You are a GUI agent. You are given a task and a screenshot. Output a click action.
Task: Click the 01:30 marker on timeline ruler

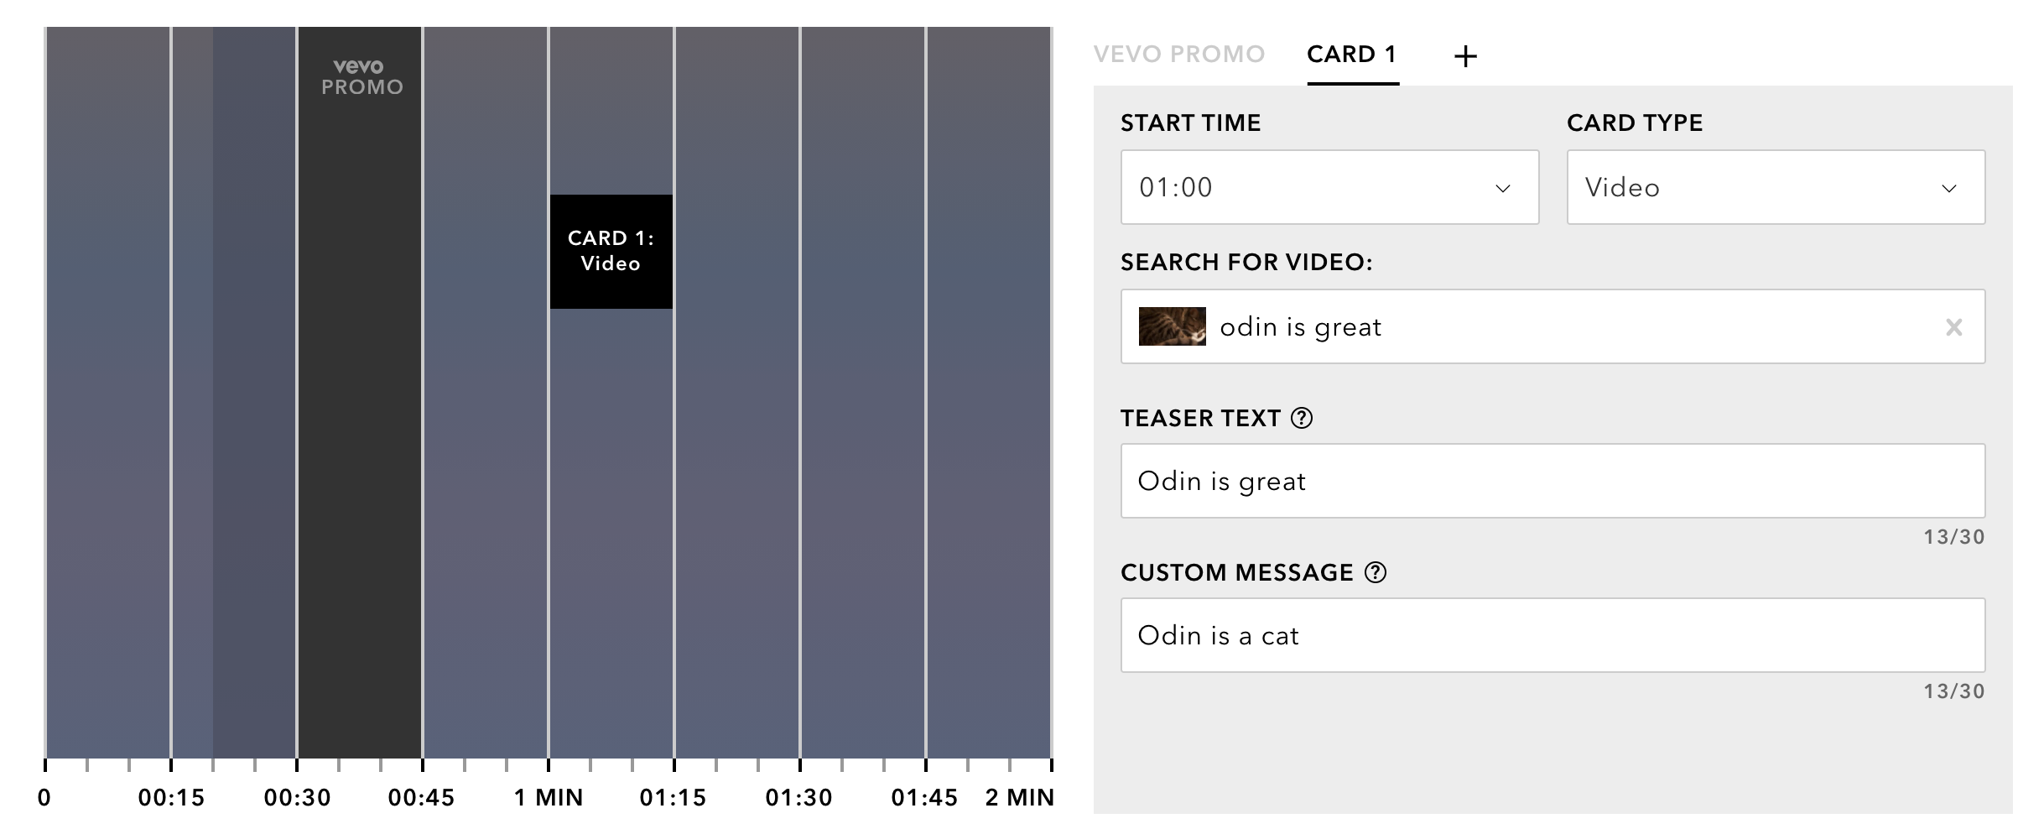799,797
